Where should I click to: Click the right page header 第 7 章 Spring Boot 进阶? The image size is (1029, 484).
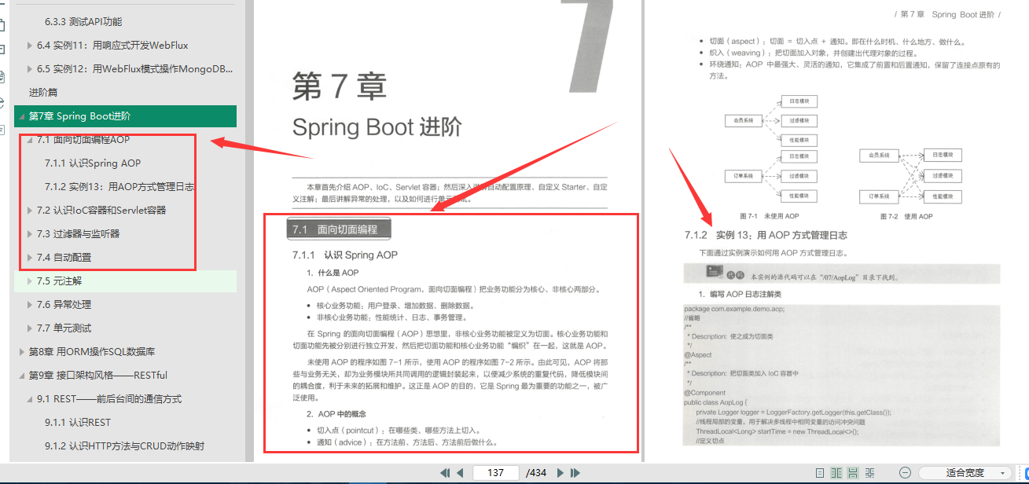[x=946, y=15]
